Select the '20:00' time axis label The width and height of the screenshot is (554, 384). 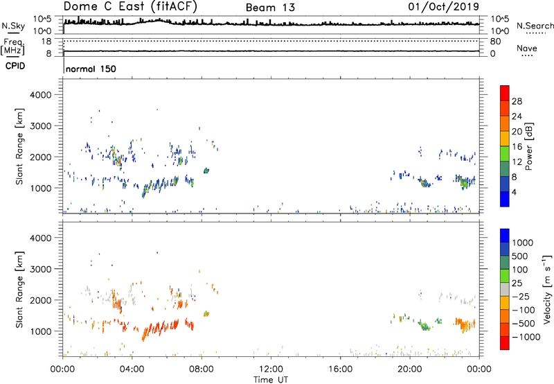[409, 369]
